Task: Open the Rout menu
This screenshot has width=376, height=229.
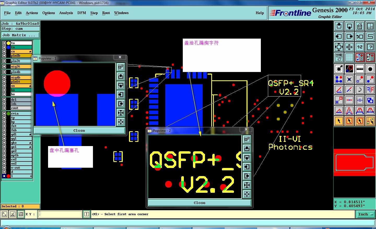Action: pyautogui.click(x=106, y=13)
